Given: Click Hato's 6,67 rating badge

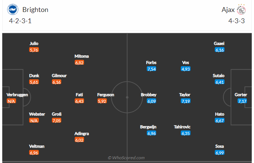Looking at the screenshot, I should [x=219, y=120].
